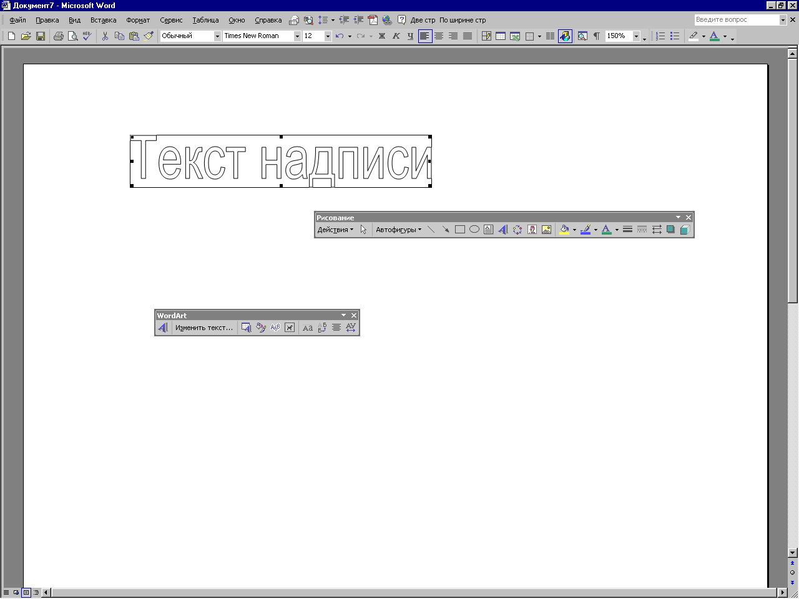Select the Line tool in Drawing toolbar
This screenshot has width=799, height=599.
point(431,230)
